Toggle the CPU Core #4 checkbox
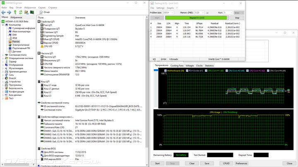The image size is (298, 167). (x=268, y=71)
